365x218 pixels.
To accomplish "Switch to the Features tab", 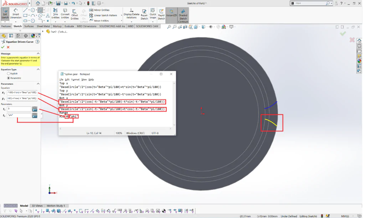I will [x=6, y=26].
